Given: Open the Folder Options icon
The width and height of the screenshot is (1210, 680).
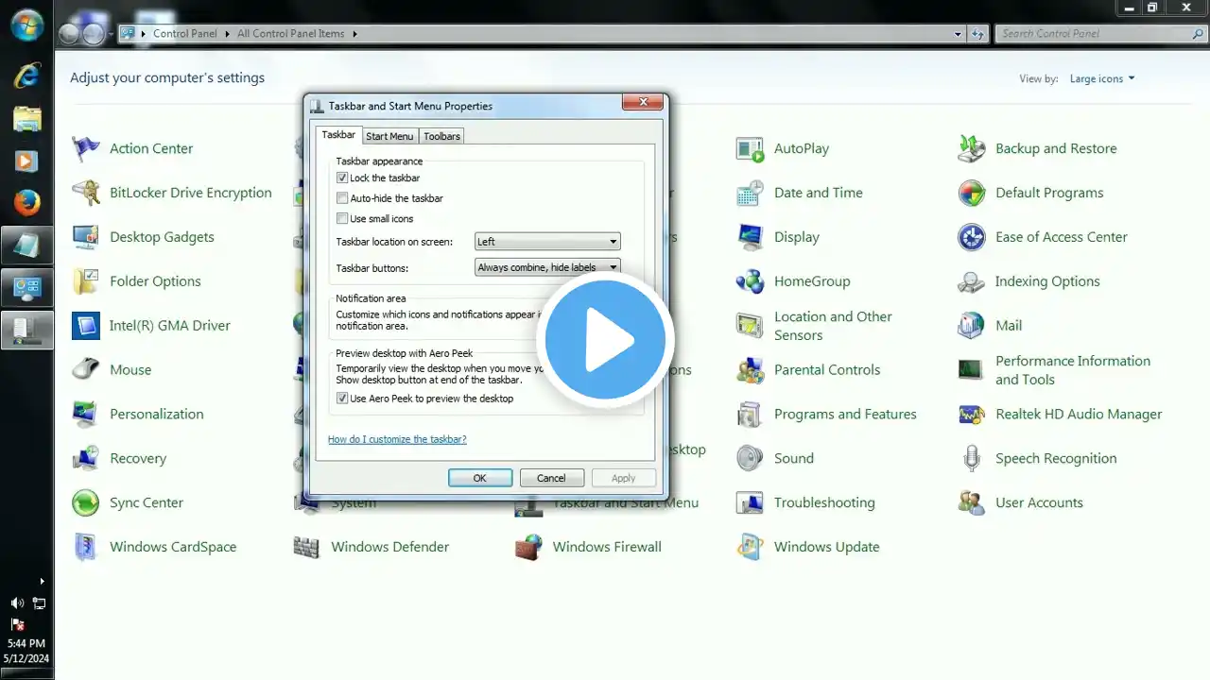Looking at the screenshot, I should coord(86,281).
